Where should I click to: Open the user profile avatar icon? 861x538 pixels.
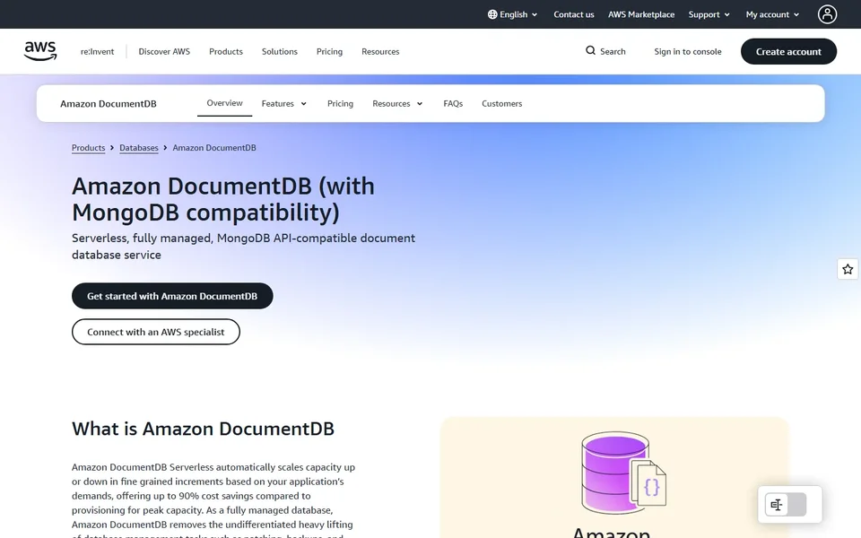(x=827, y=14)
